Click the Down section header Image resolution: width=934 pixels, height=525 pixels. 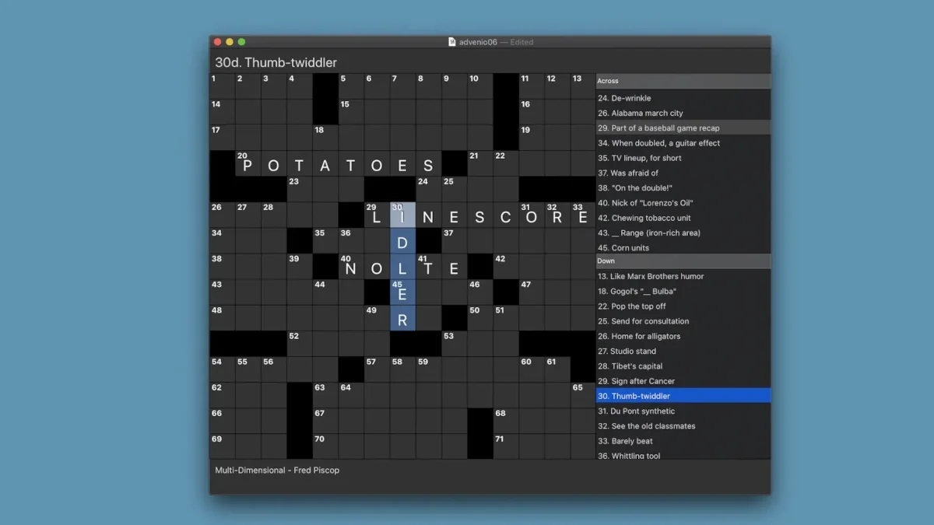(x=683, y=261)
